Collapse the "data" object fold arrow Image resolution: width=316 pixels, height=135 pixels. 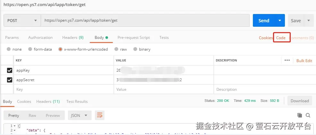[14, 131]
